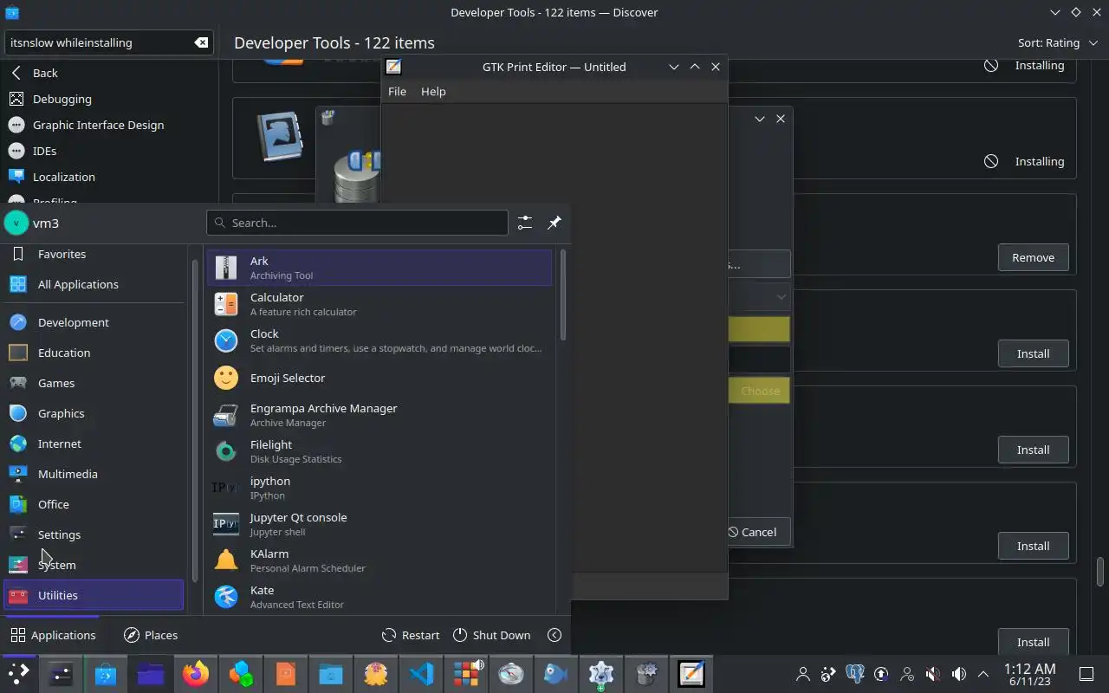This screenshot has width=1109, height=693.
Task: Open the Internet category
Action: (x=94, y=444)
